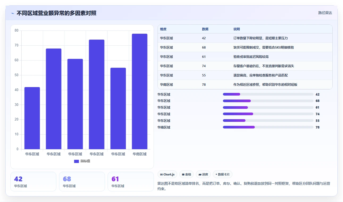
Task: Select the 数据卡片 chip
Action: (x=223, y=174)
